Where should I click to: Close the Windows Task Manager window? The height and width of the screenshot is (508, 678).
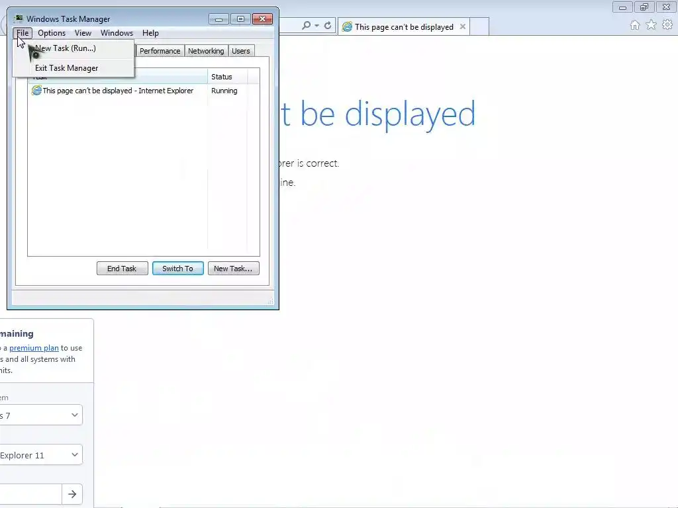pos(262,19)
